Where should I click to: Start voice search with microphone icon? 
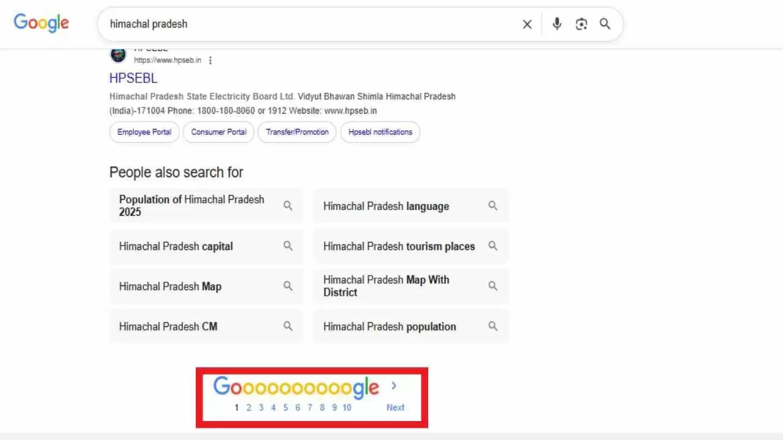pyautogui.click(x=557, y=24)
